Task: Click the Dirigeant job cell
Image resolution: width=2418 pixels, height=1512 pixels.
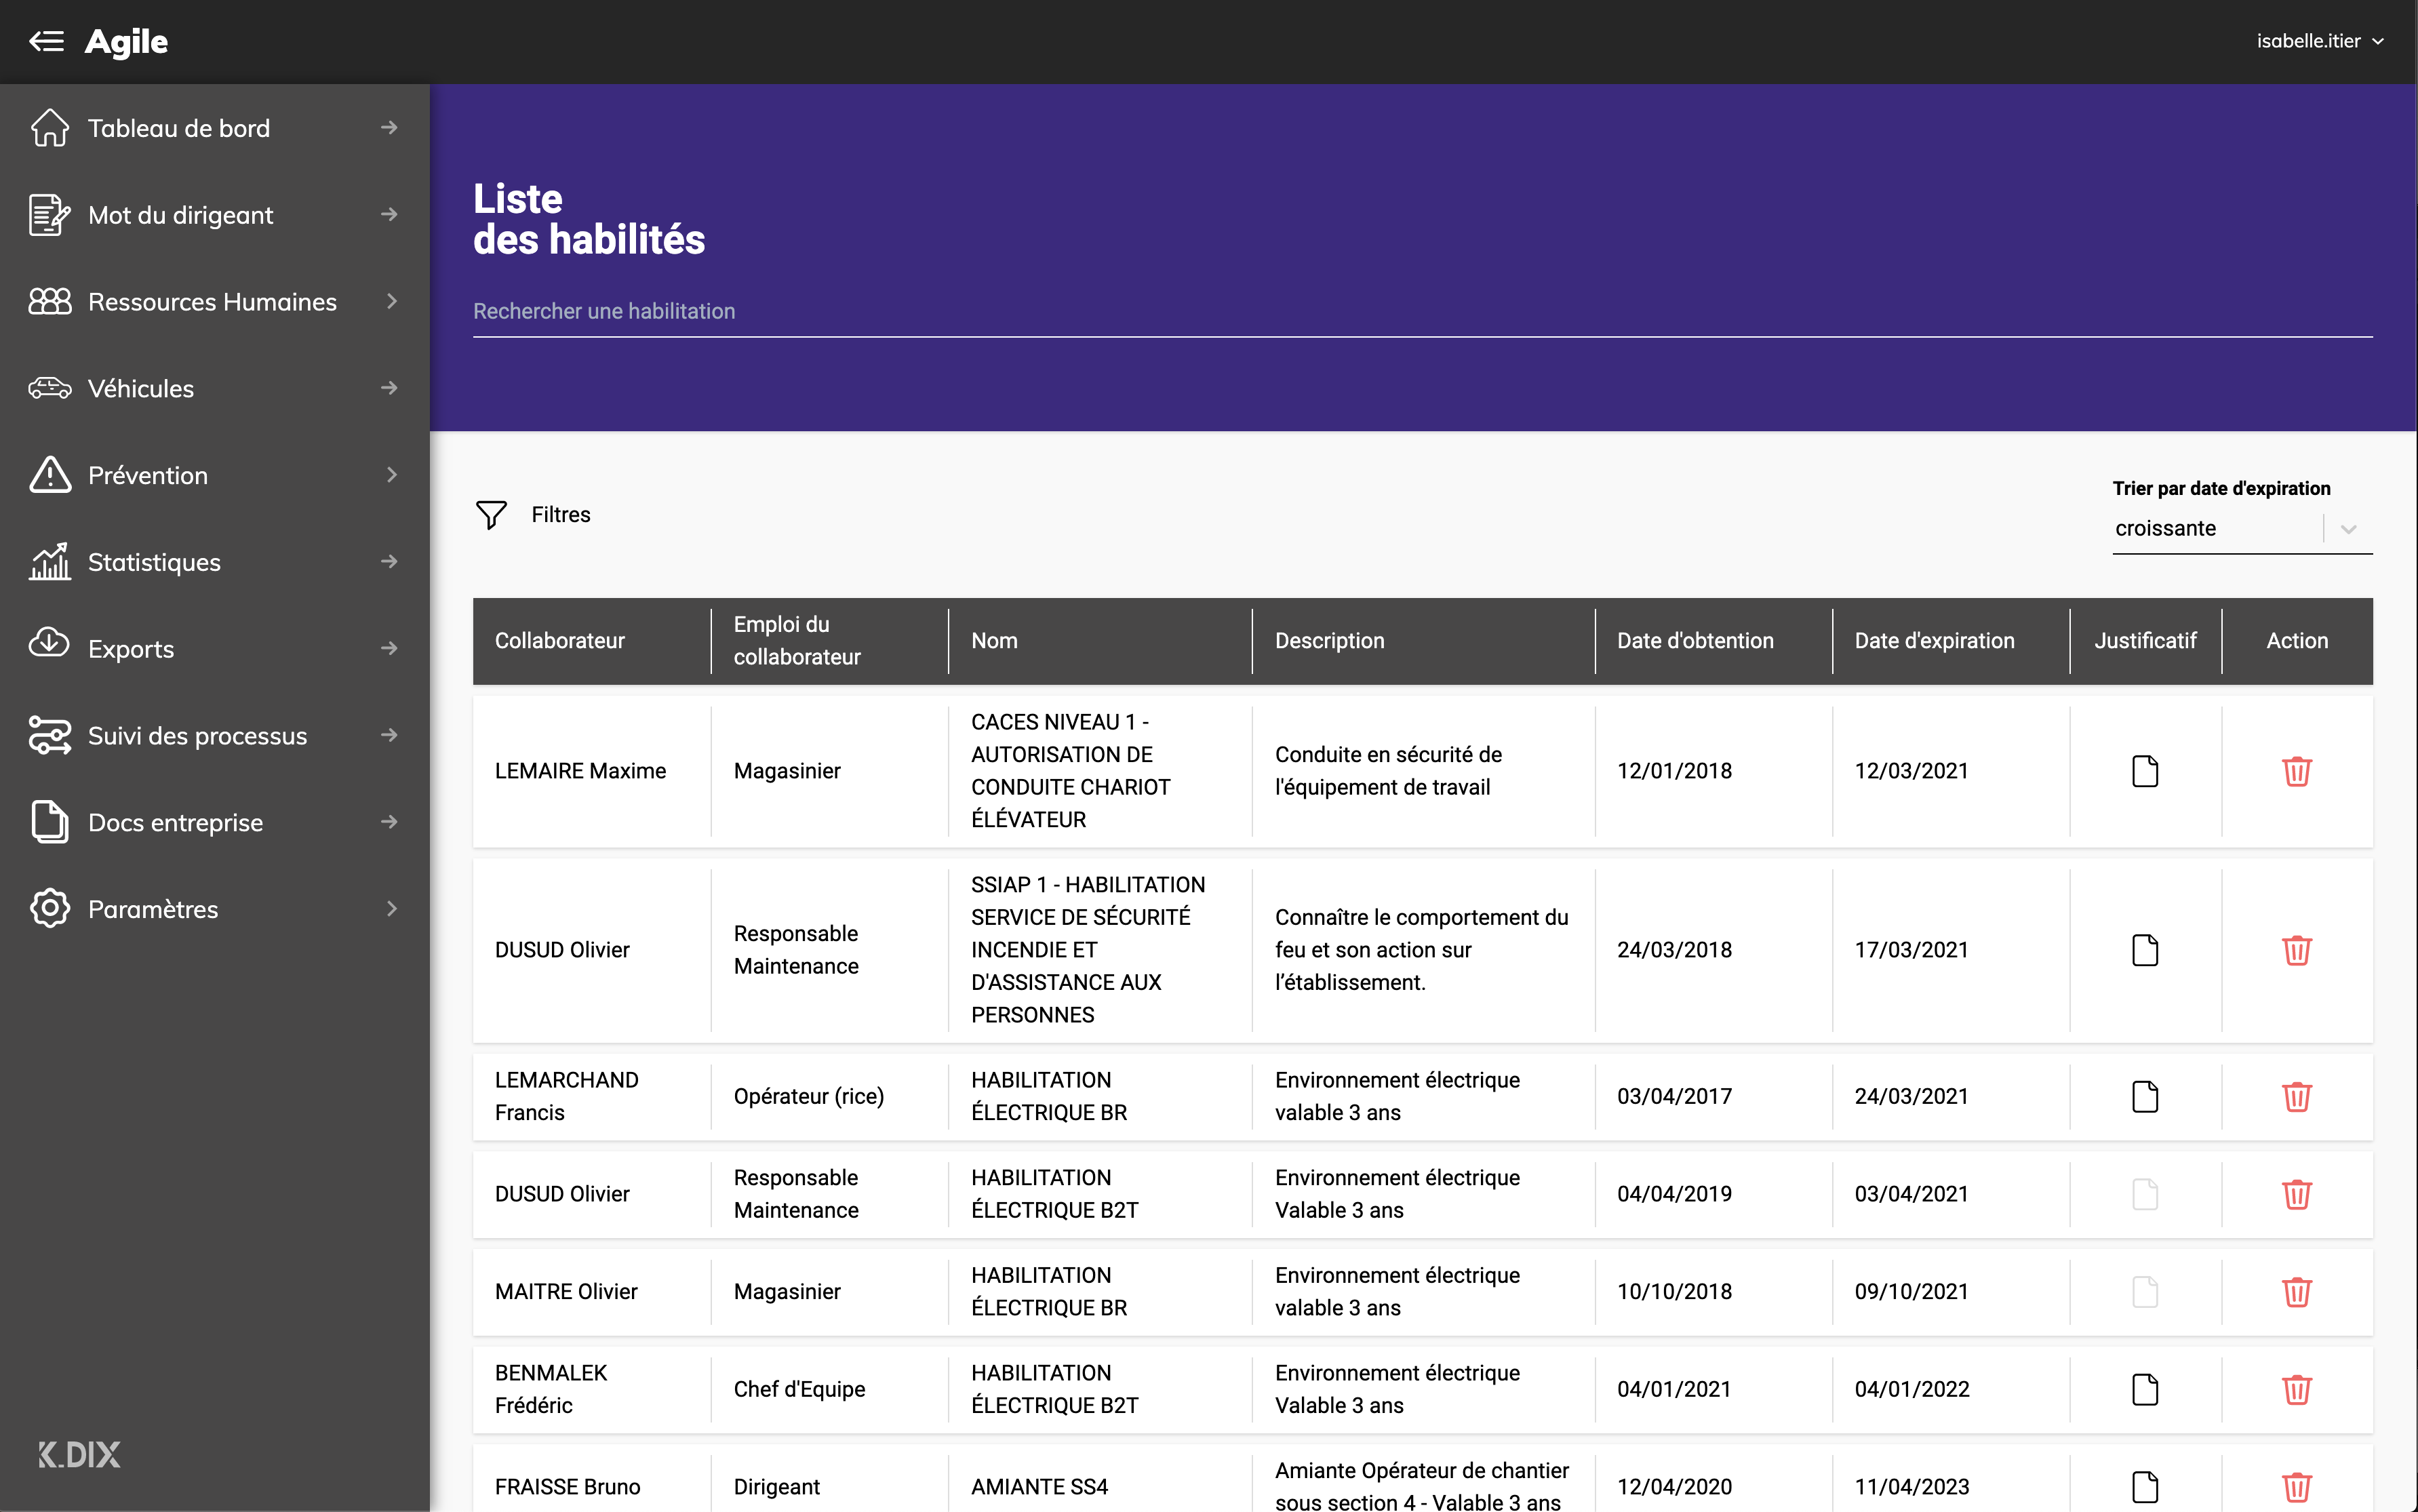Action: (x=776, y=1487)
